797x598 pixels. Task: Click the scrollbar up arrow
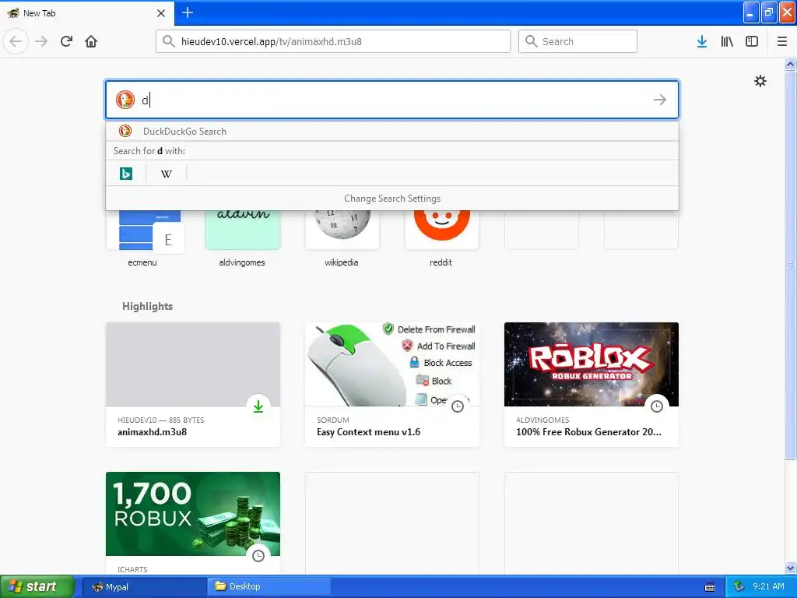790,64
